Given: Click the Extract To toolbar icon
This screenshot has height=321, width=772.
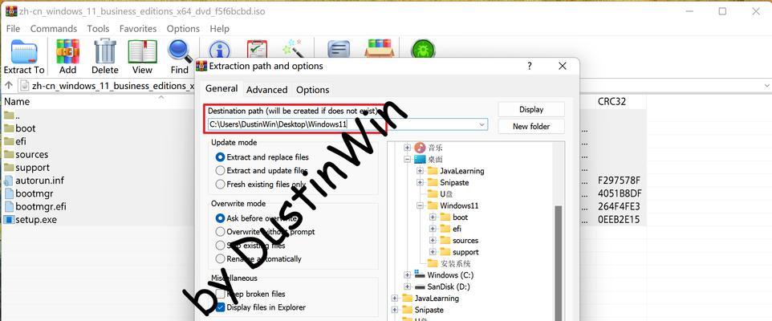Looking at the screenshot, I should click(24, 51).
